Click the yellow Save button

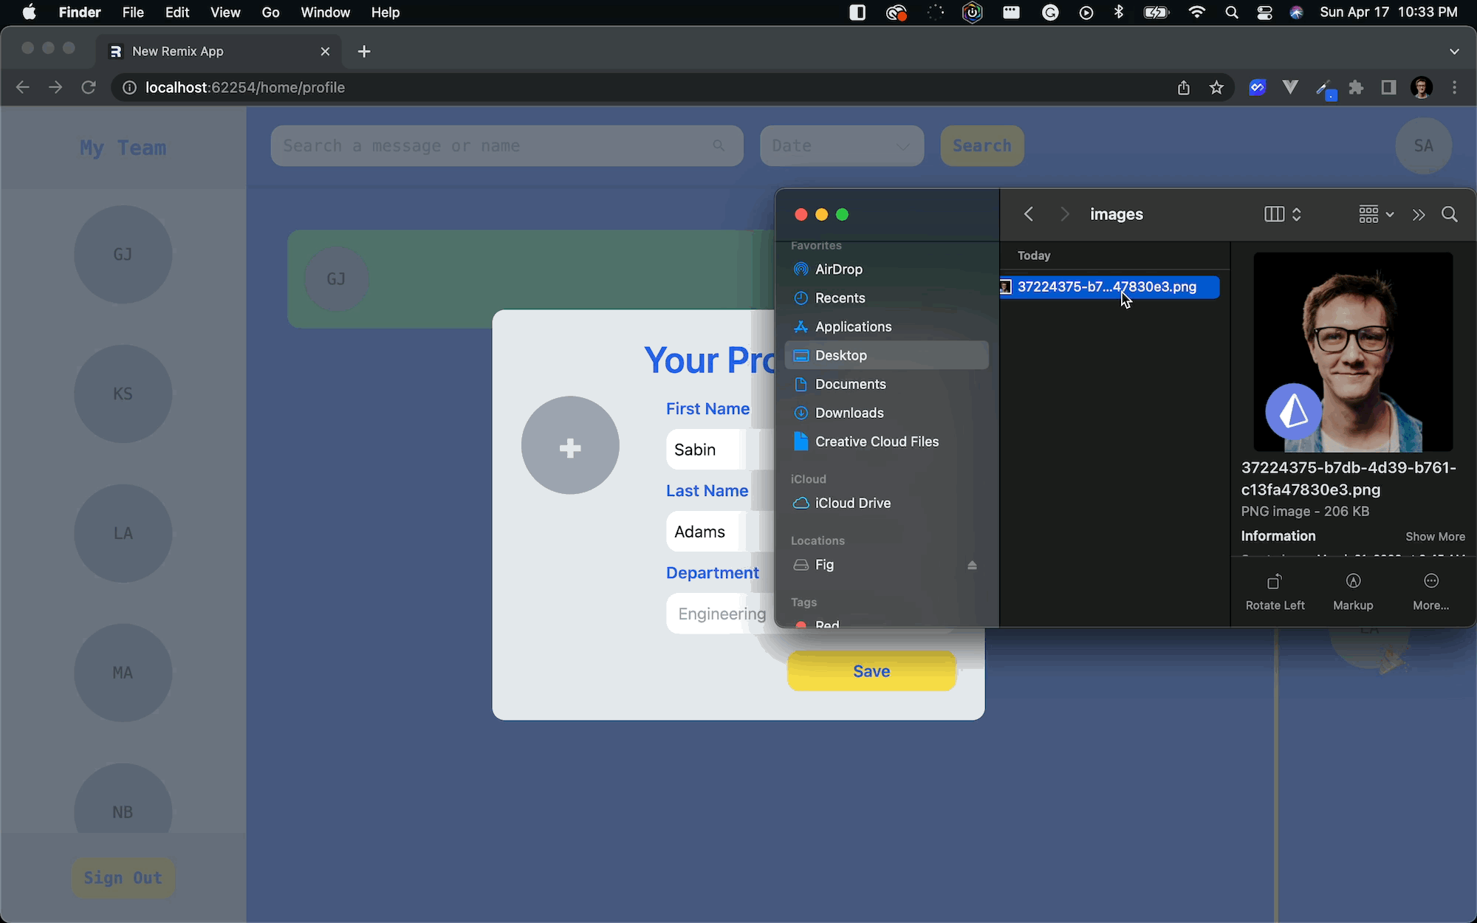click(871, 671)
